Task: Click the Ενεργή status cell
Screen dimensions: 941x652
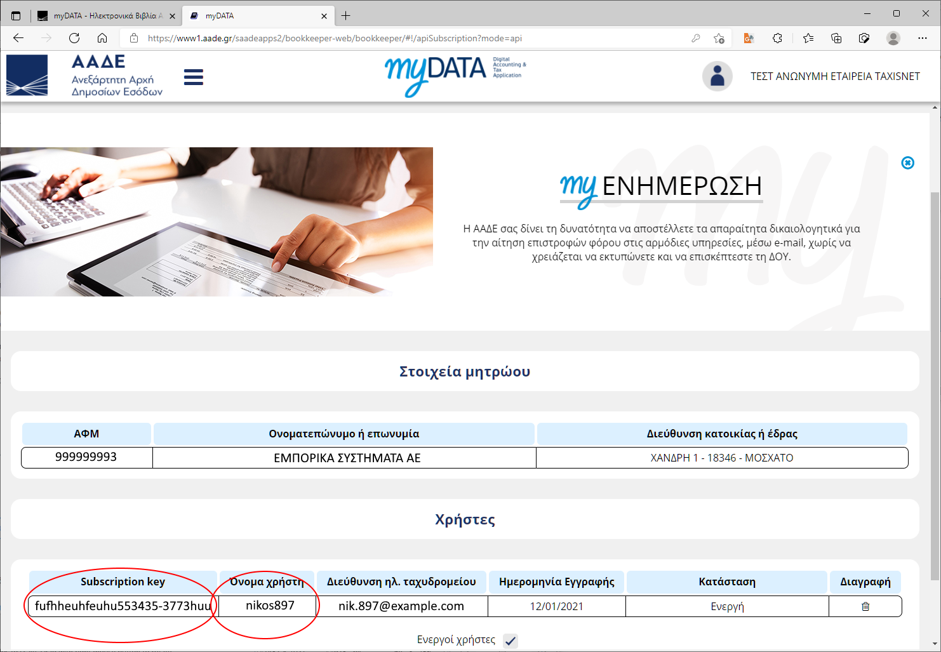Action: pyautogui.click(x=727, y=606)
